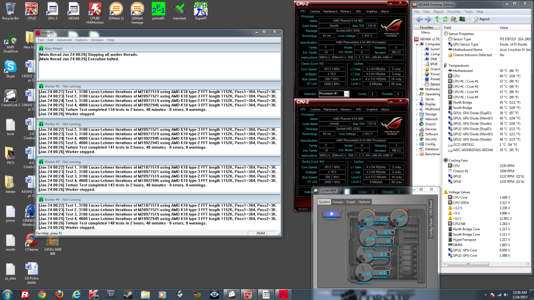The height and width of the screenshot is (300, 534).
Task: Open the results file on desktop
Action: coord(10,243)
